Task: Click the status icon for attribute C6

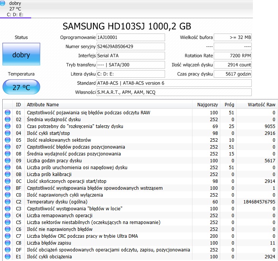Action: 8,229
